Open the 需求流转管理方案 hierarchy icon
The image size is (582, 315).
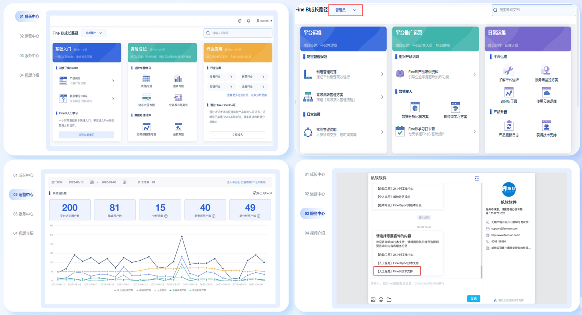(x=308, y=97)
